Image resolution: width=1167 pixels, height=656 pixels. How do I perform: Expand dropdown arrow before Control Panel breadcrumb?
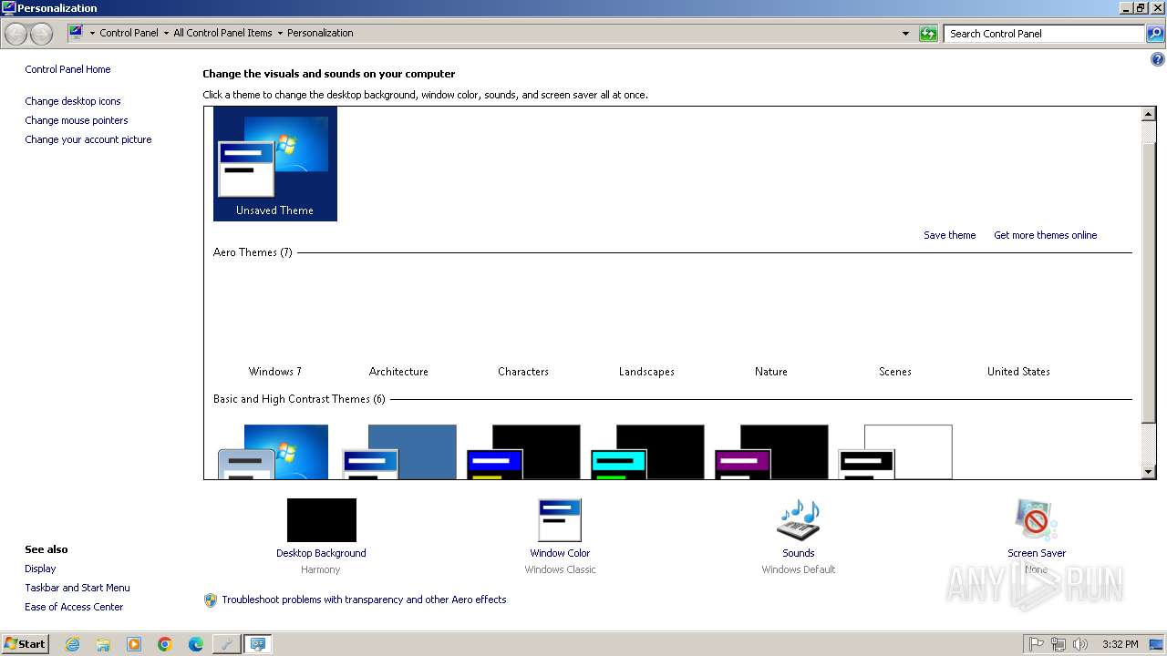pos(92,34)
